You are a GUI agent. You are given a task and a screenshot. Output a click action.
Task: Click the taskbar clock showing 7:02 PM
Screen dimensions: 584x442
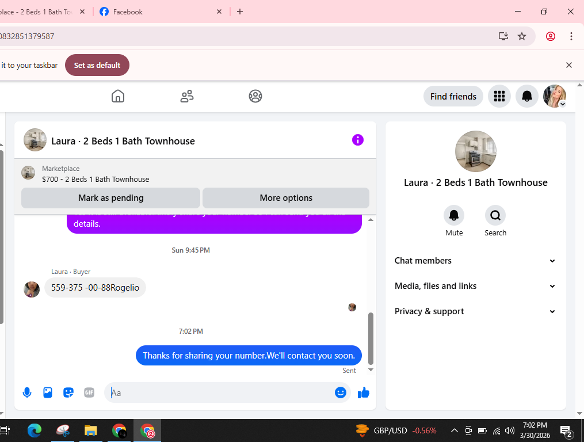click(535, 430)
